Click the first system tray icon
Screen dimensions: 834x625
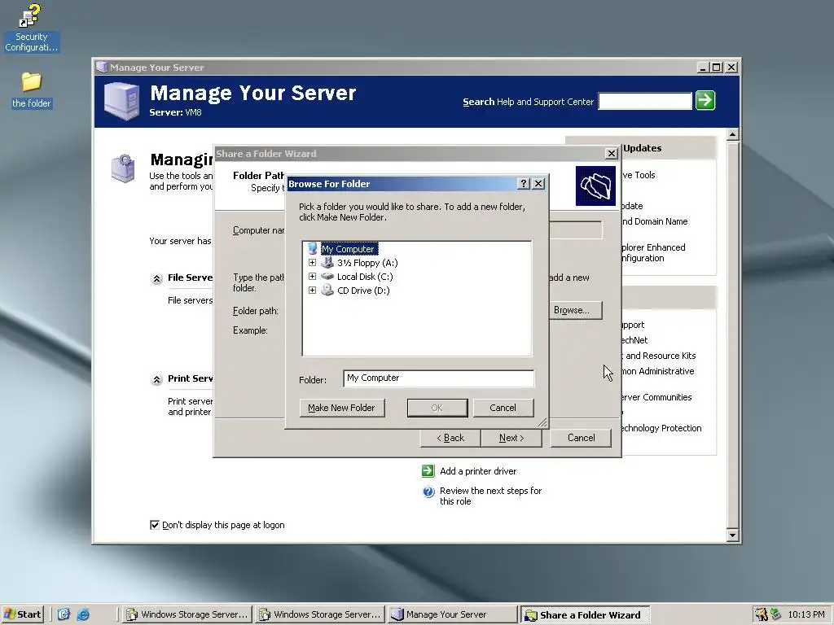click(x=762, y=614)
